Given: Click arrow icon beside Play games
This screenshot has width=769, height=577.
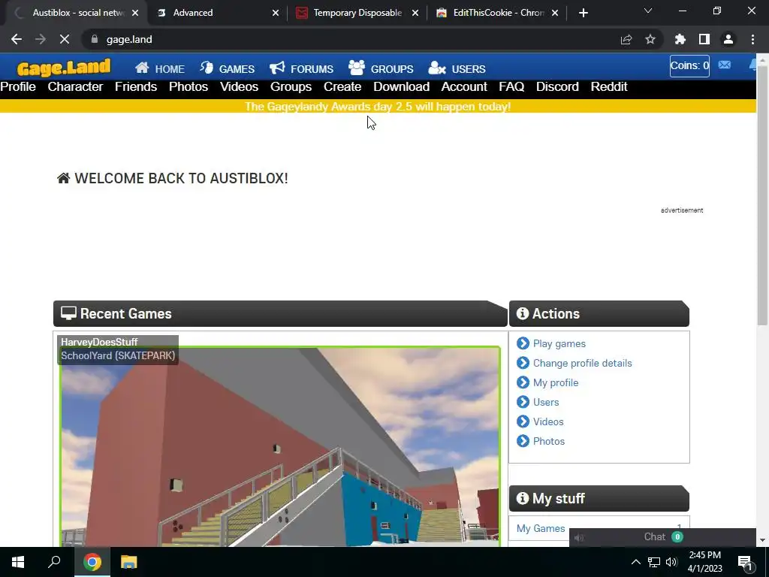Looking at the screenshot, I should tap(523, 343).
